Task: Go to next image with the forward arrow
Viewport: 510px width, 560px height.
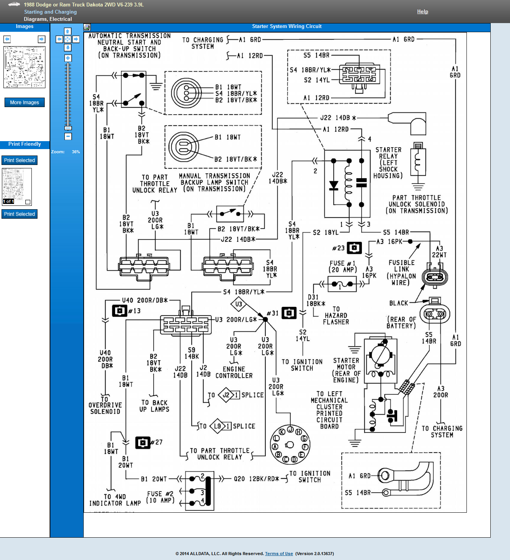Action: coord(42,39)
